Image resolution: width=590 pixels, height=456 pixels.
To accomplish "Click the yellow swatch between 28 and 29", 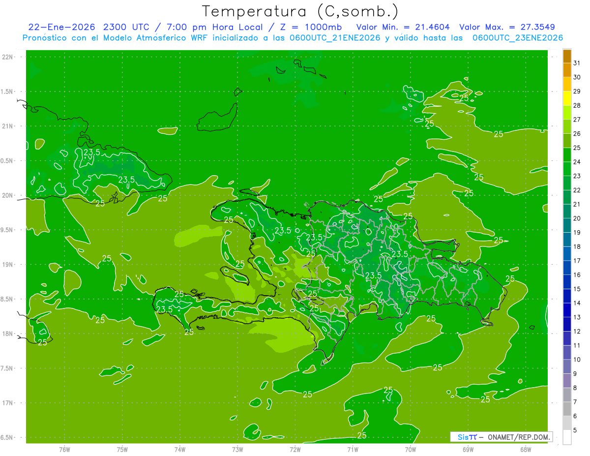I will click(567, 98).
